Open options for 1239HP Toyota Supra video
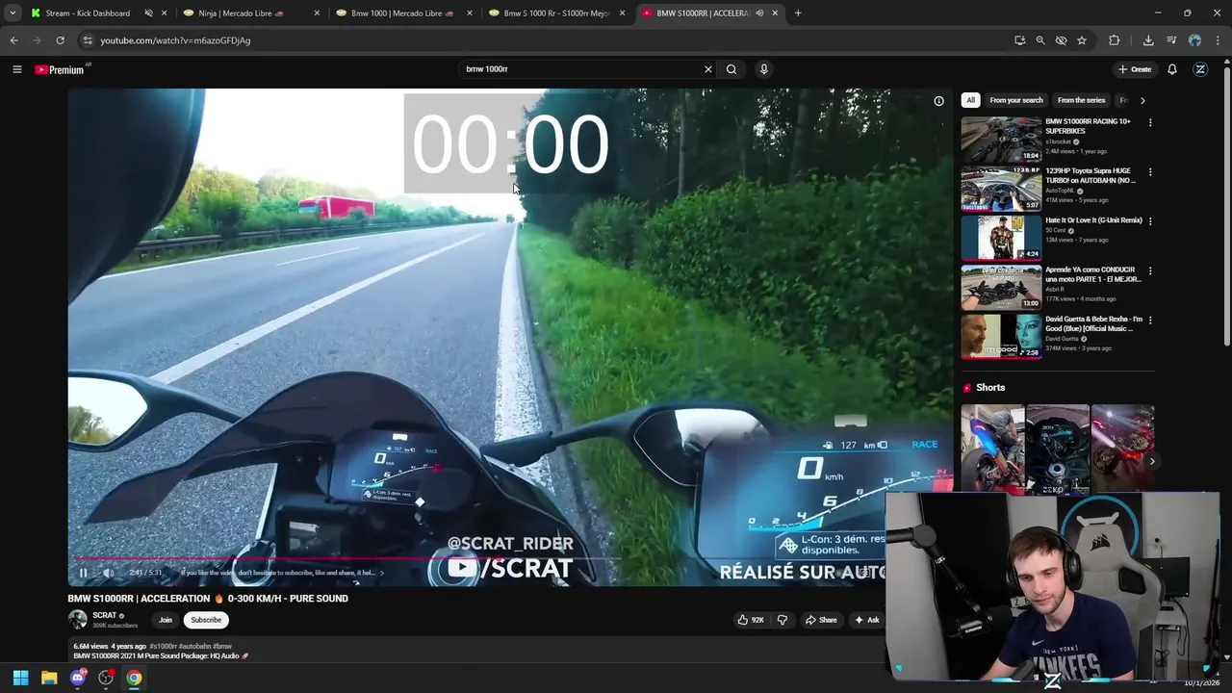 coord(1150,172)
